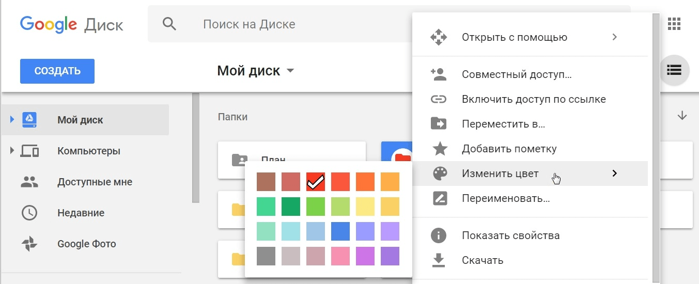Pick the dark green color swatch
The image size is (699, 284).
(291, 207)
